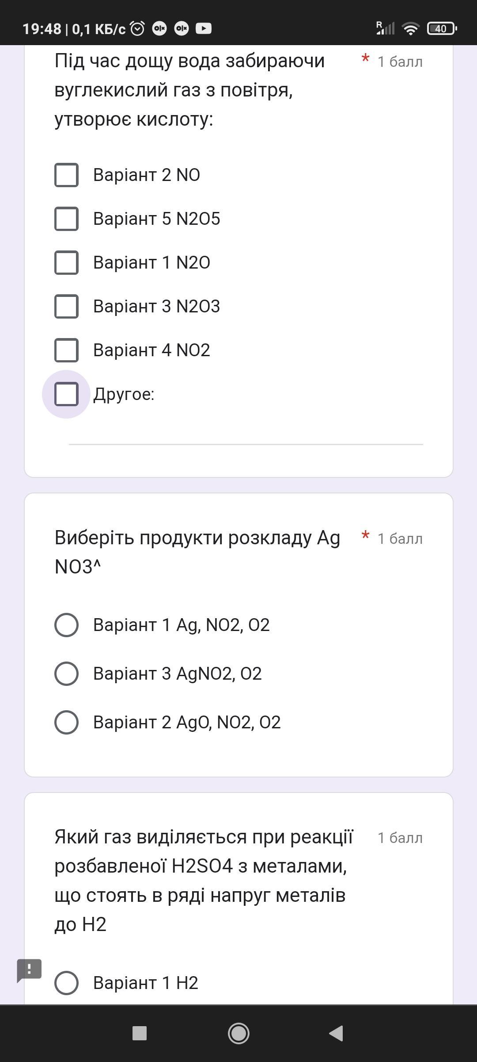This screenshot has width=477, height=1062.
Task: Pick radio 'Варіант 2 AgO, NO2, O2'
Action: (66, 722)
